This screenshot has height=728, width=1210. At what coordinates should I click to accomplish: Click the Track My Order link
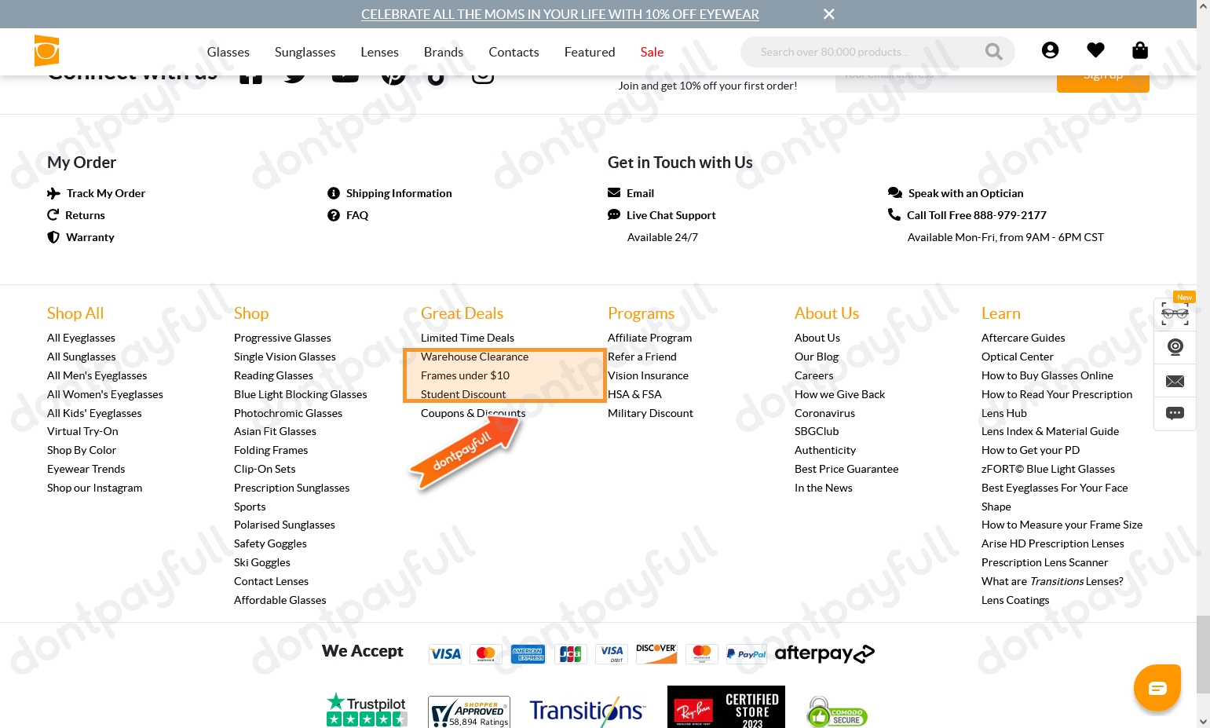click(x=105, y=193)
